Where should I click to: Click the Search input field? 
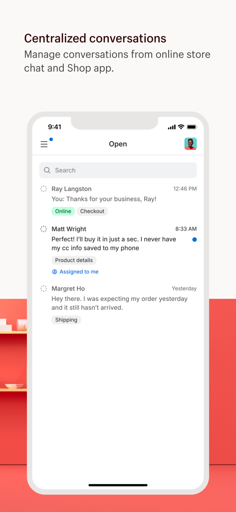point(118,170)
